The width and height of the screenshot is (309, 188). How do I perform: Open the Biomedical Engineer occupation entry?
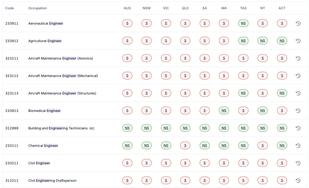click(44, 111)
